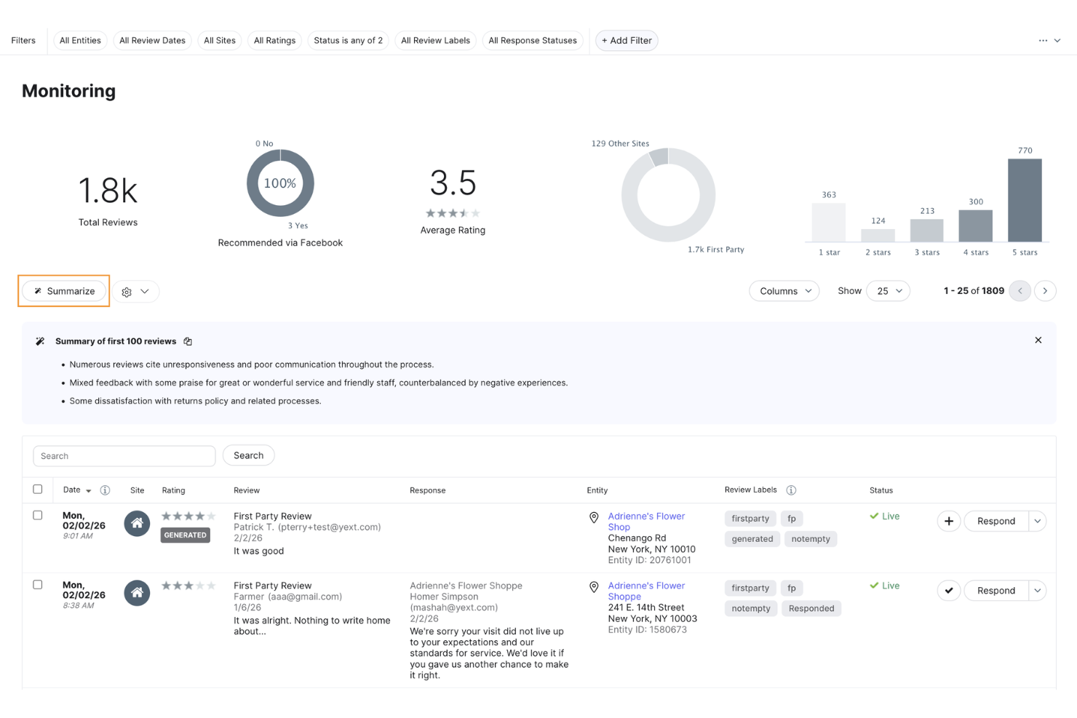Viewport: 1077px width, 718px height.
Task: Click the plus icon in Patrick's review row
Action: pyautogui.click(x=948, y=521)
